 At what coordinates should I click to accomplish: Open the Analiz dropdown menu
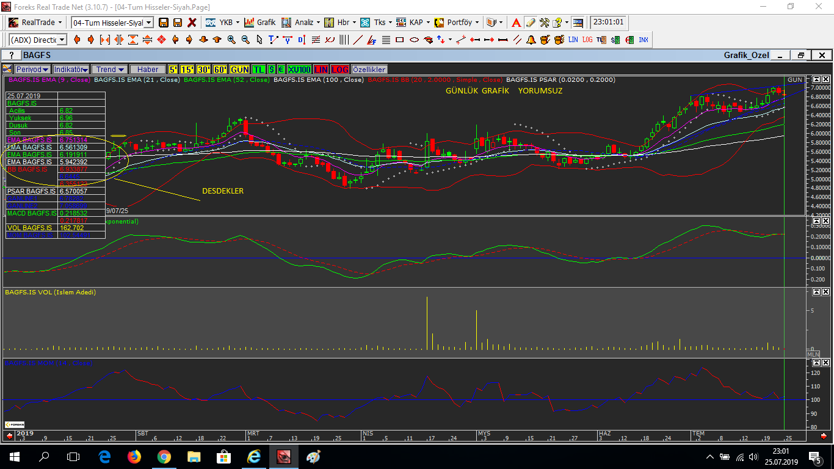[x=301, y=23]
